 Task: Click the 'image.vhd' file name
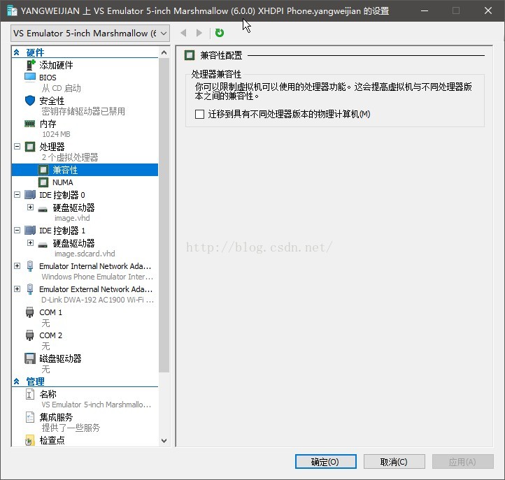(x=72, y=218)
